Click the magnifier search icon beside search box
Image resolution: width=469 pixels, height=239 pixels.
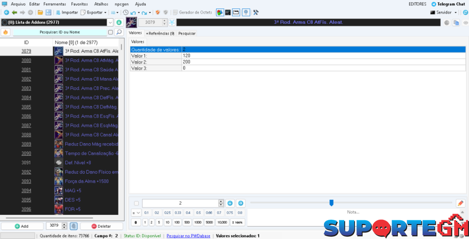pyautogui.click(x=119, y=32)
